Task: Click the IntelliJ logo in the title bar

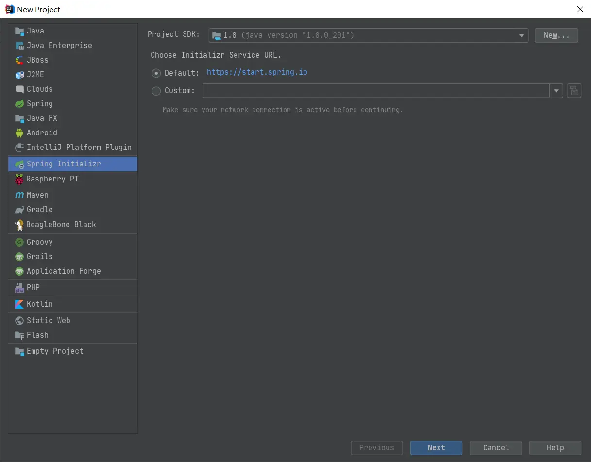Action: (x=9, y=9)
